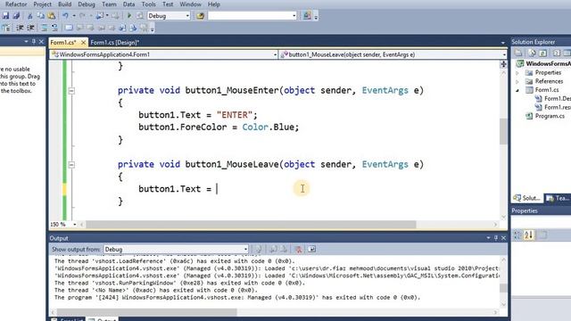The image size is (571, 321).
Task: Open the 150 % zoom level dropdown
Action: tap(75, 225)
